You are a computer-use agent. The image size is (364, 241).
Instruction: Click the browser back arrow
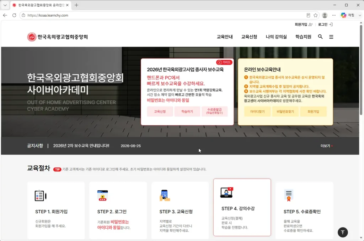tap(5, 15)
